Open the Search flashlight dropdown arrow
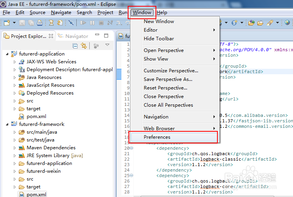 [x=277, y=23]
